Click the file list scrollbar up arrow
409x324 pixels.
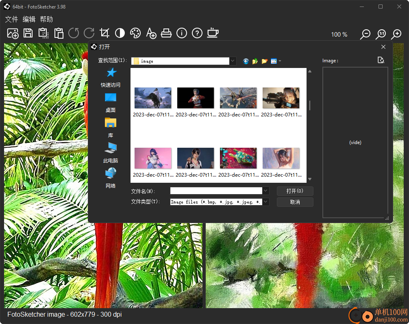(x=310, y=71)
